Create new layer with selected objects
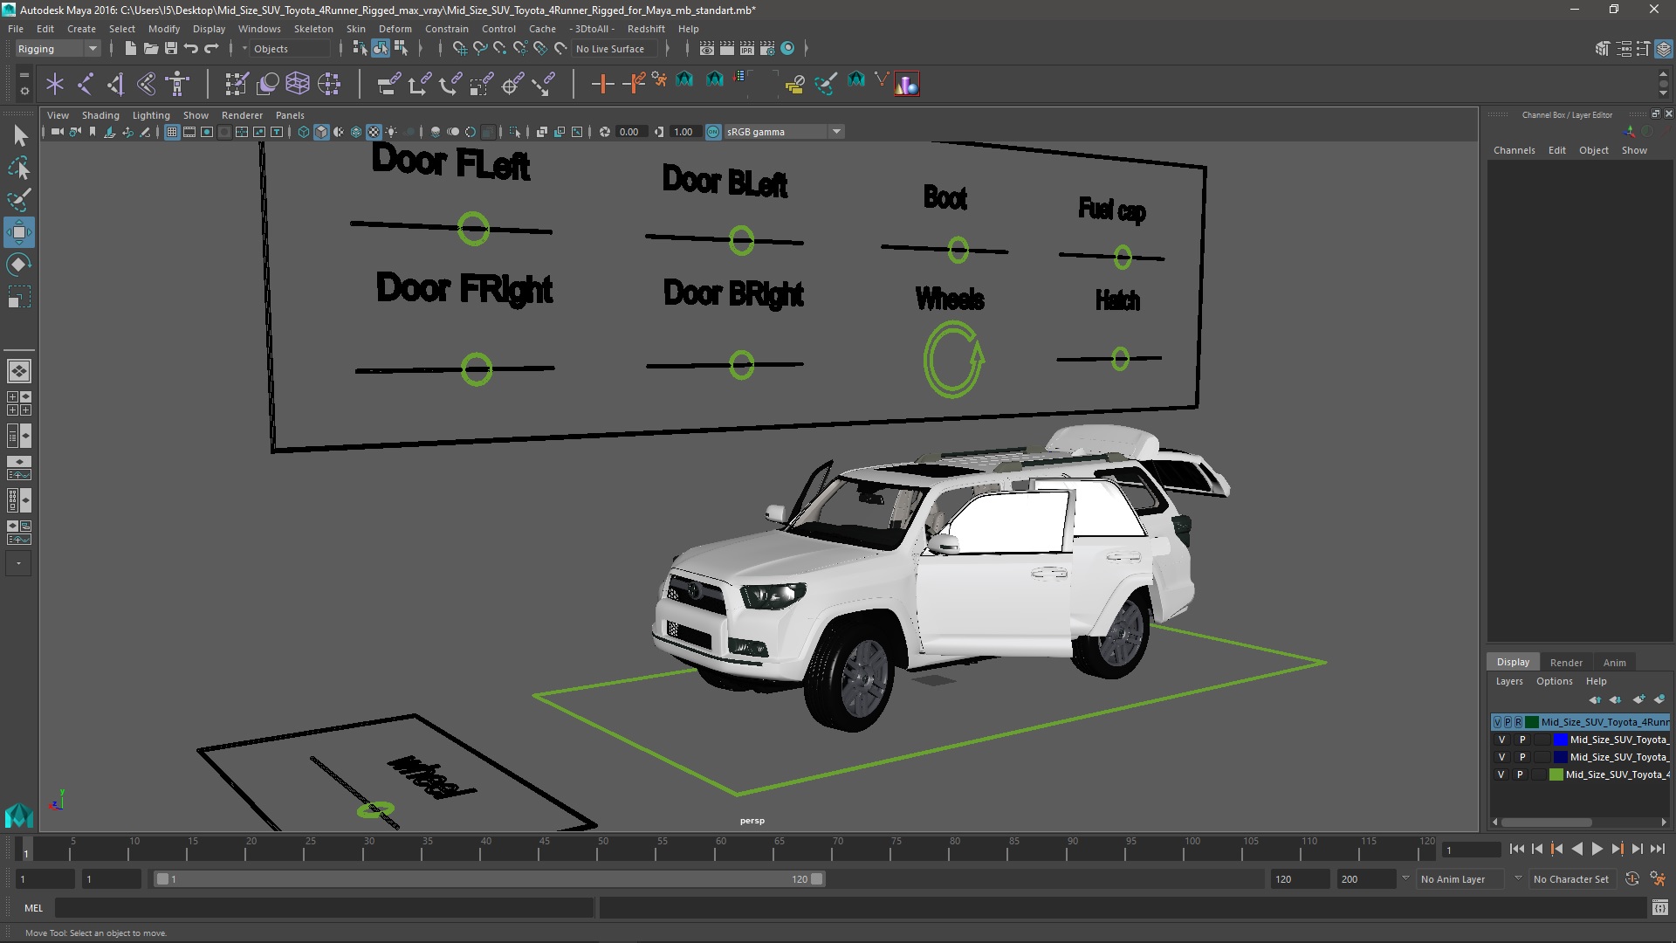This screenshot has height=943, width=1676. [1659, 699]
